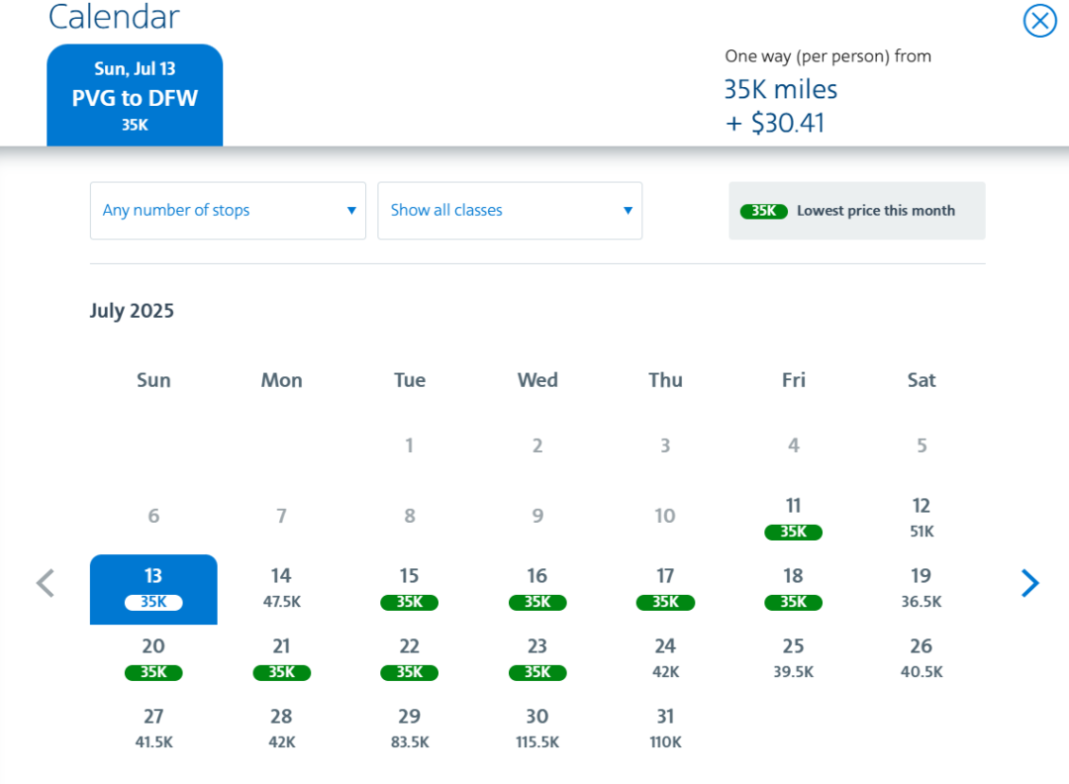Select July 24 priced at 42K
Image resolution: width=1069 pixels, height=784 pixels.
[x=665, y=658]
